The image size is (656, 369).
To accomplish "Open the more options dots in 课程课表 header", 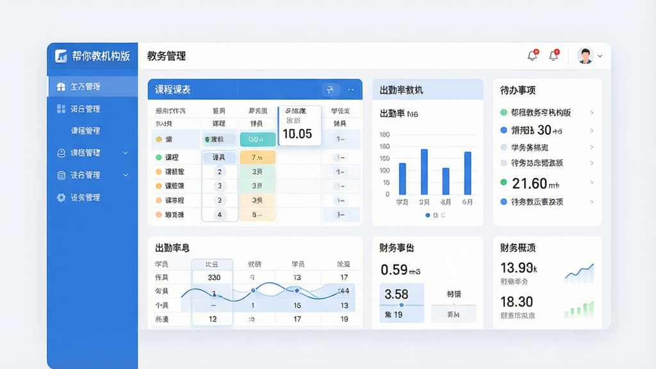I will click(x=350, y=90).
